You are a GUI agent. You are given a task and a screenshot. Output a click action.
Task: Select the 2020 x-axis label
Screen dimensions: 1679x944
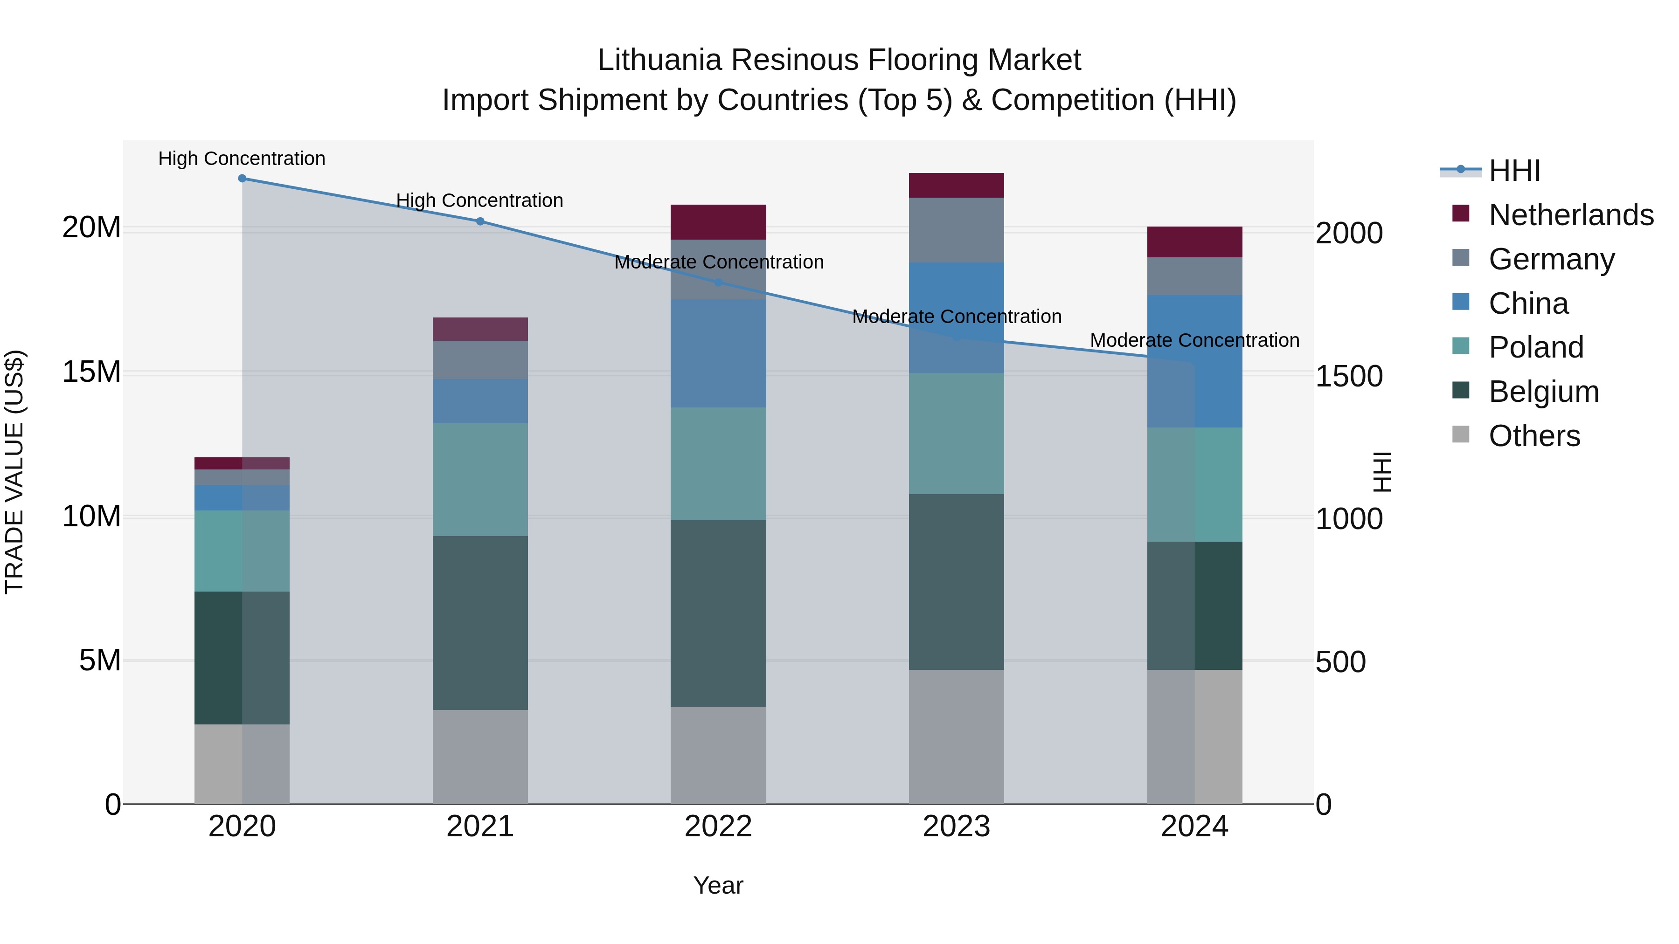(242, 827)
